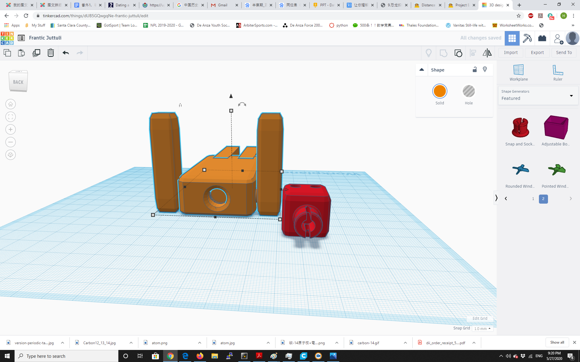
Task: Open the python bookmark
Action: [x=339, y=25]
